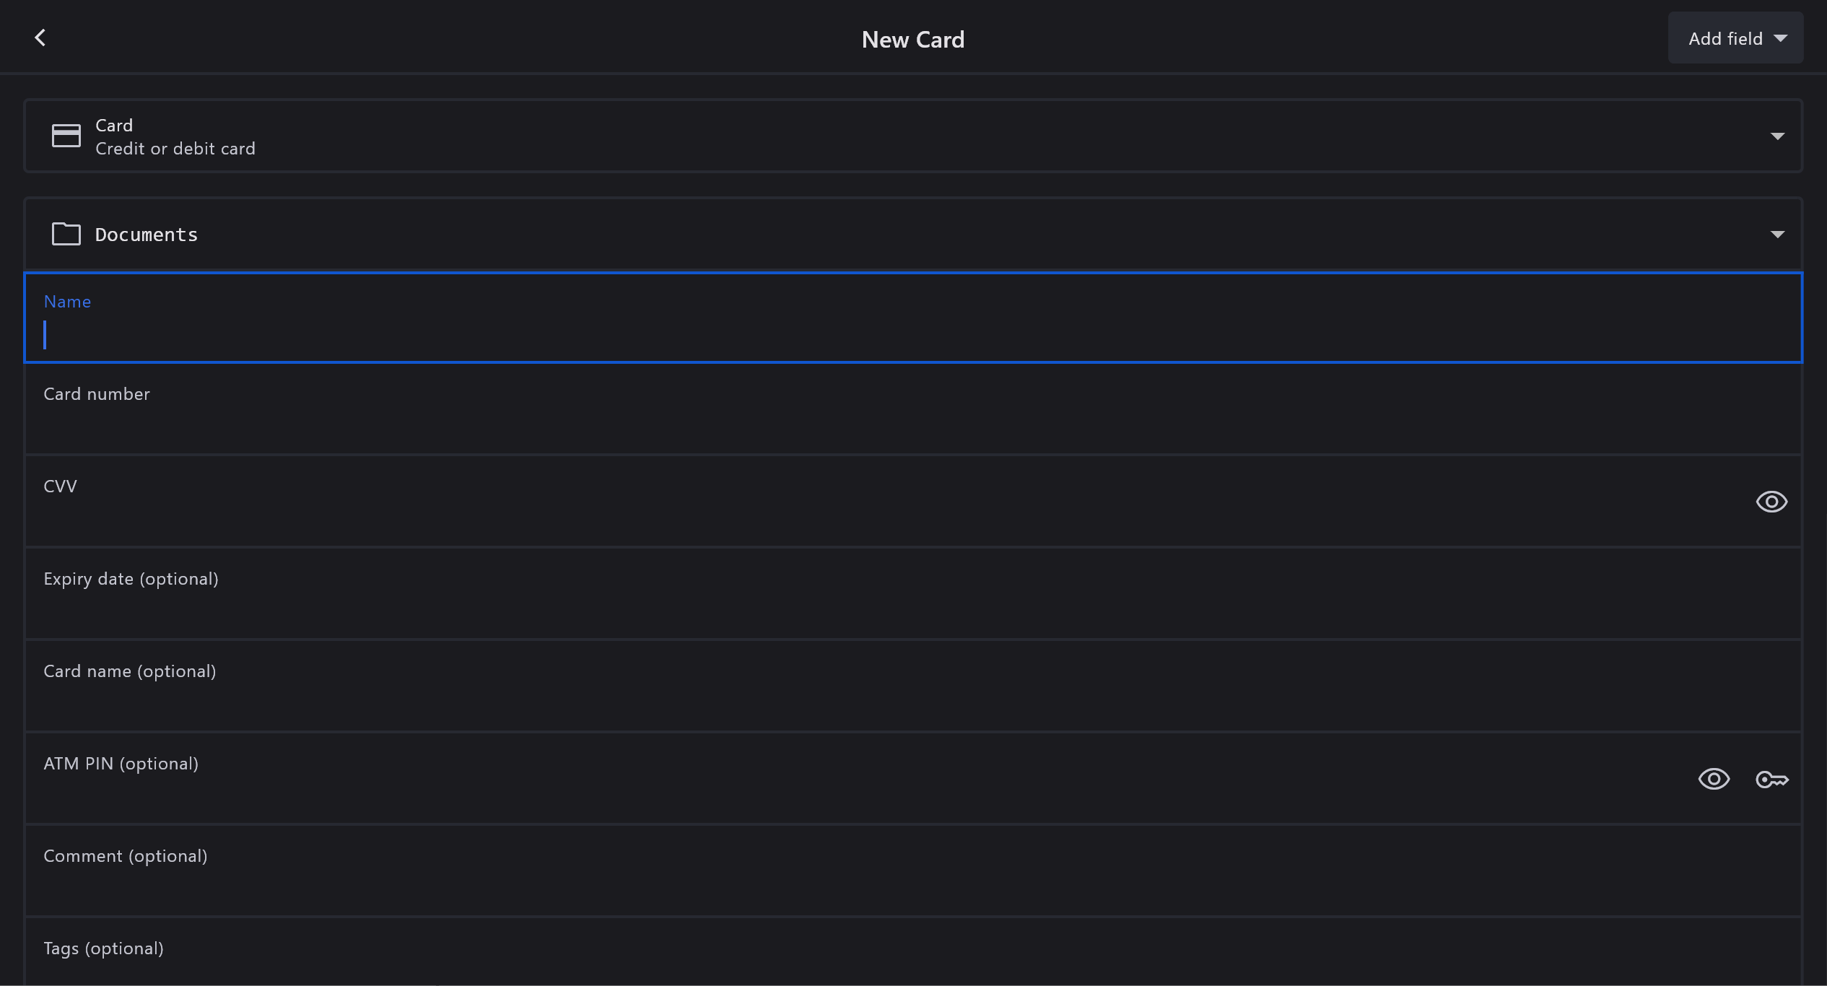Generate ATM PIN with key icon
1827x986 pixels.
click(1771, 780)
